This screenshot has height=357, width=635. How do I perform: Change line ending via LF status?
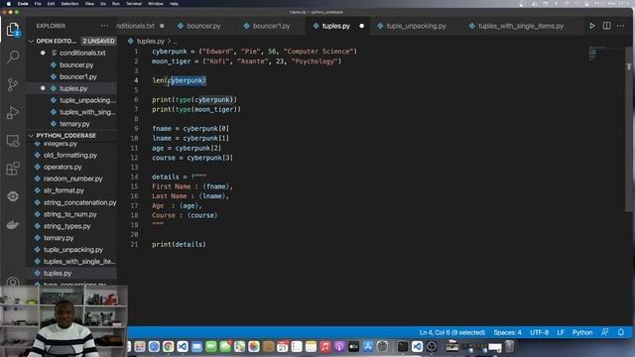coord(561,332)
